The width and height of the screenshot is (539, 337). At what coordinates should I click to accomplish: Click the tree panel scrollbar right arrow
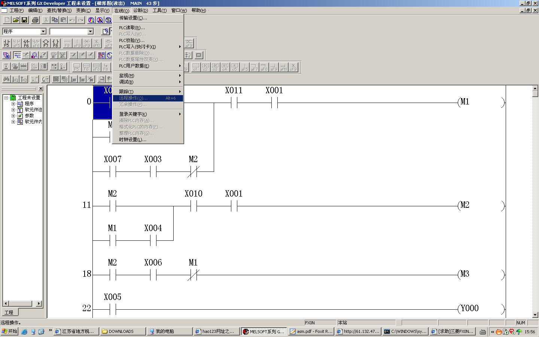tap(39, 303)
